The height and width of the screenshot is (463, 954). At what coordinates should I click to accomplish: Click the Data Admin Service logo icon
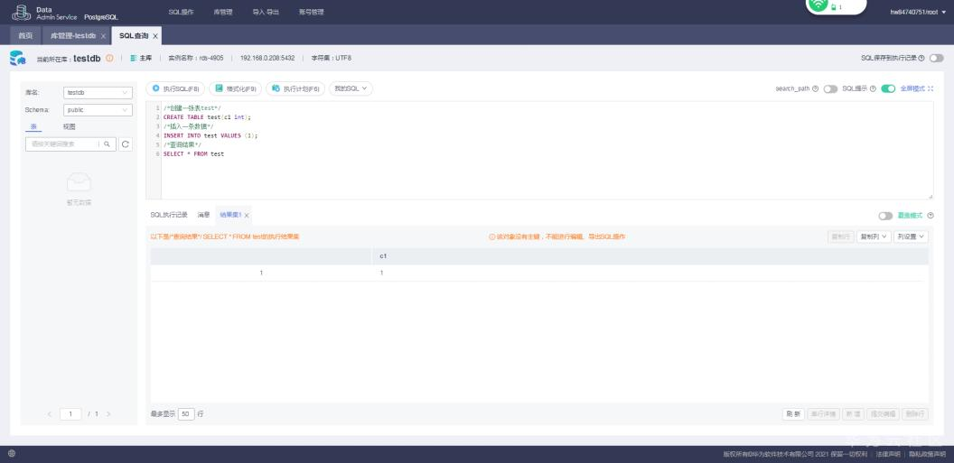pyautogui.click(x=22, y=12)
